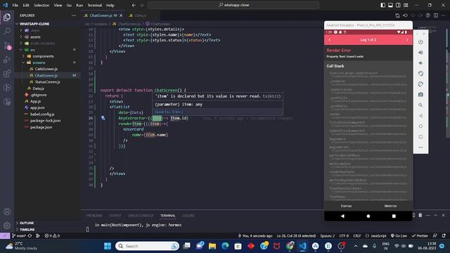The height and width of the screenshot is (253, 450).
Task: Click the emulator sidebar home circle
Action: pos(420,126)
